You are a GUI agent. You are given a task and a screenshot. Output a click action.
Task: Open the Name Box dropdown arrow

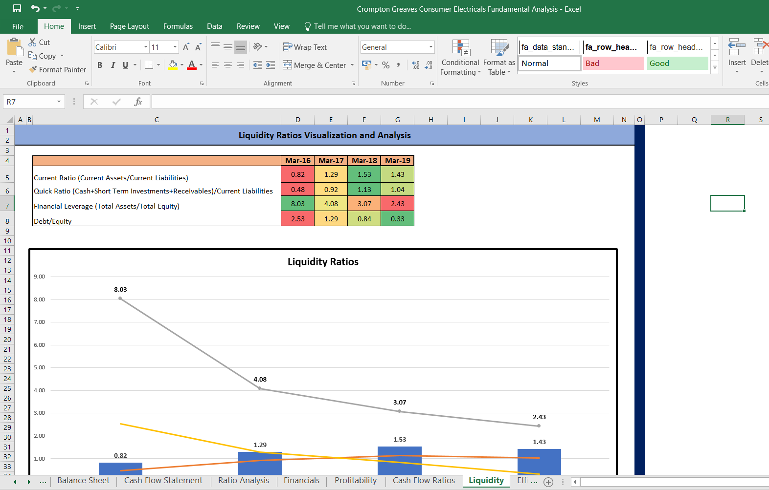pos(59,102)
